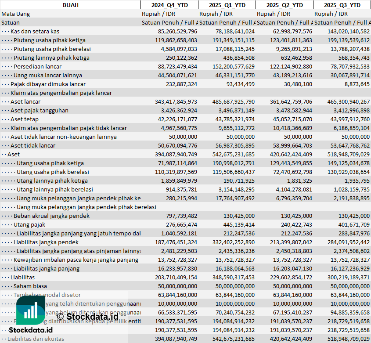Select the Liabilitas jangka pendek row label
371x343 pixels.
(46, 242)
